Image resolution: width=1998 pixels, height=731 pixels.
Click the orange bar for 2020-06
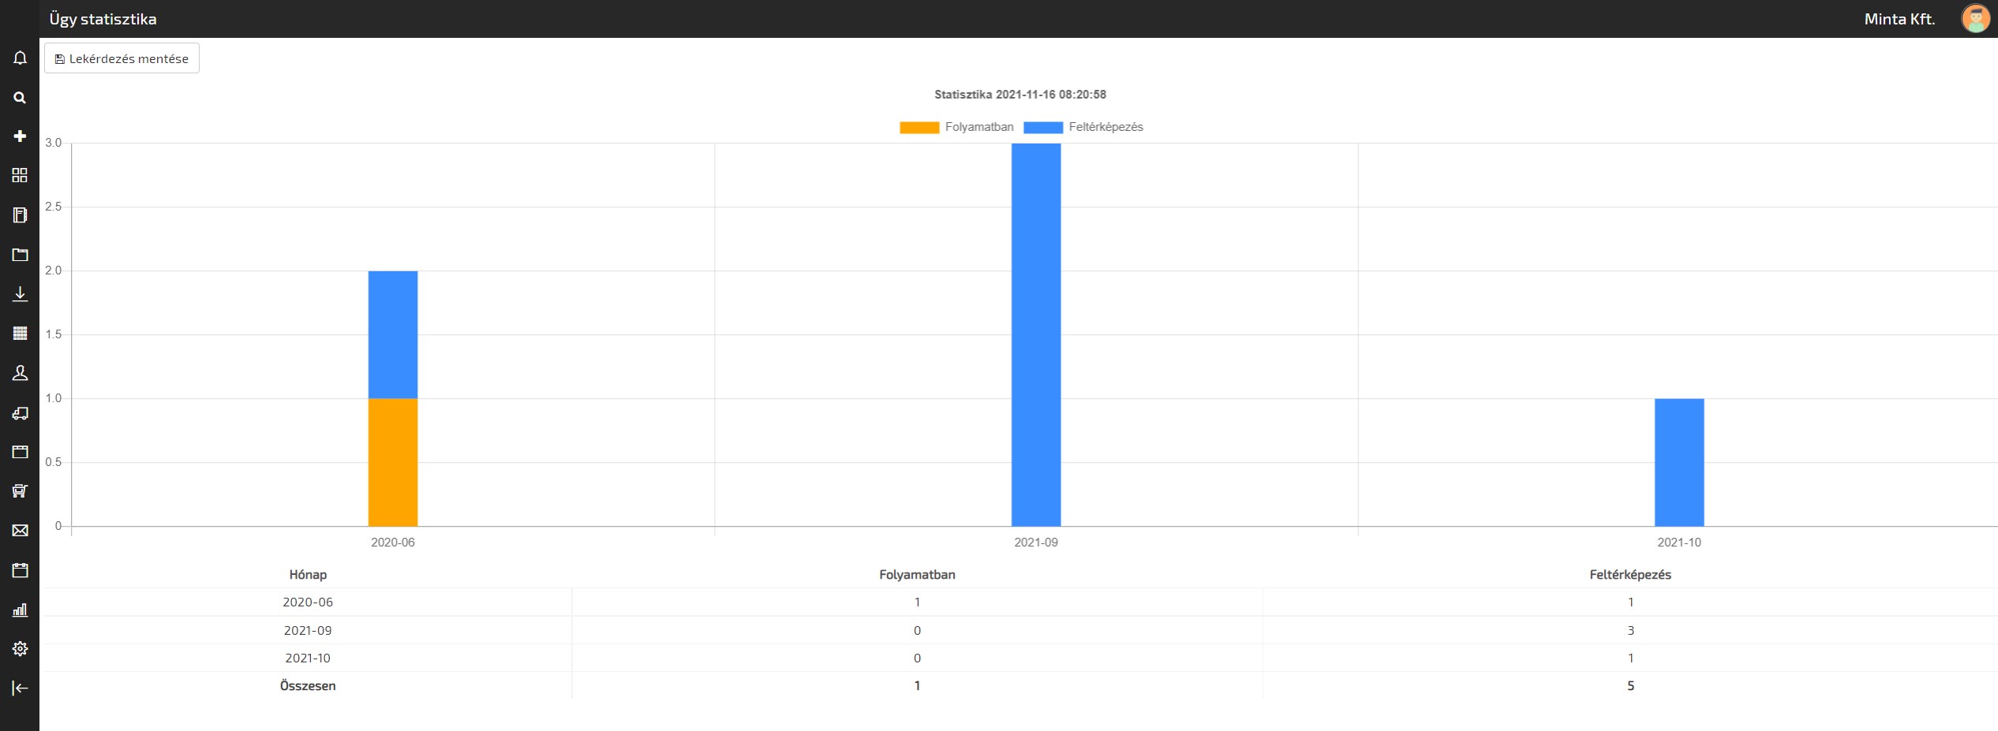coord(392,462)
